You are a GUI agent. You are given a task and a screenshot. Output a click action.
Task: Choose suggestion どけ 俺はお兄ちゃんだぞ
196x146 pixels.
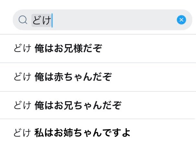pos(98,105)
